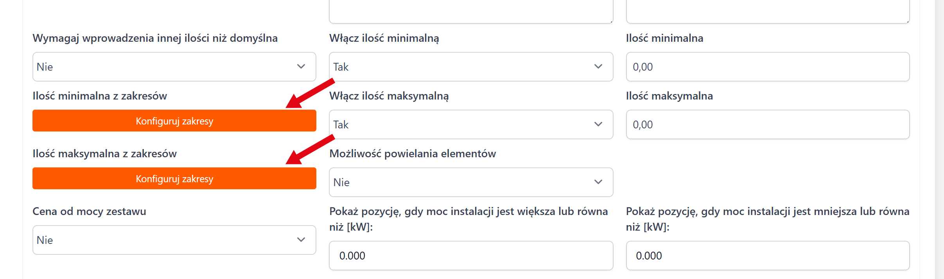Click the chevron arrow of 'Możliwość powielania elementów'
The height and width of the screenshot is (279, 944).
click(598, 182)
